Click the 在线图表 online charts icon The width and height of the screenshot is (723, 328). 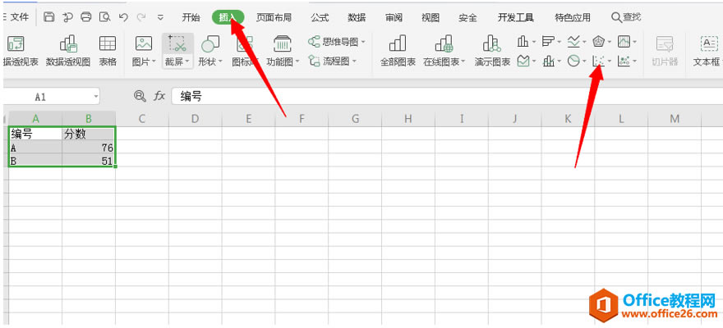tap(444, 43)
